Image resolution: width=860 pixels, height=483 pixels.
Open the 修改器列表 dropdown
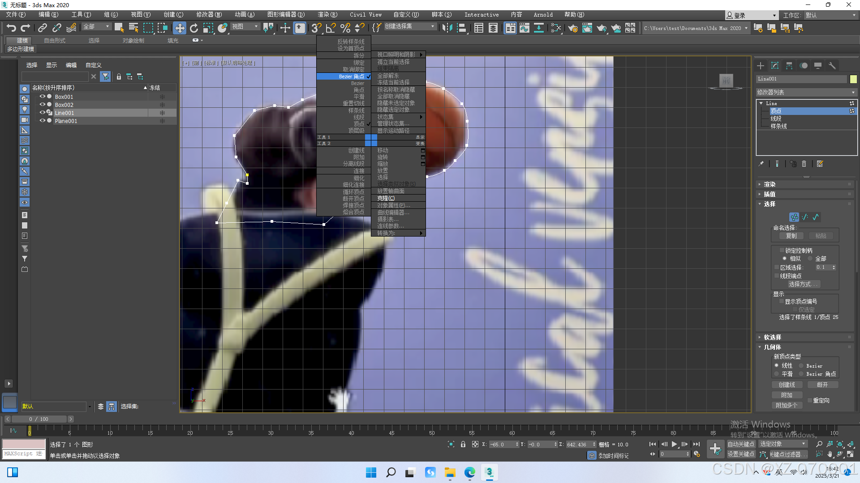coord(806,92)
